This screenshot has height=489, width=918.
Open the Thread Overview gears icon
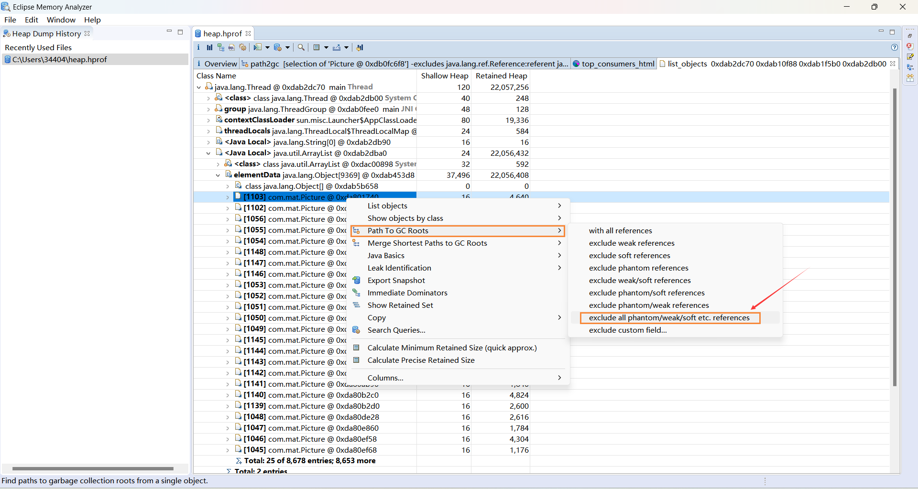click(x=243, y=47)
